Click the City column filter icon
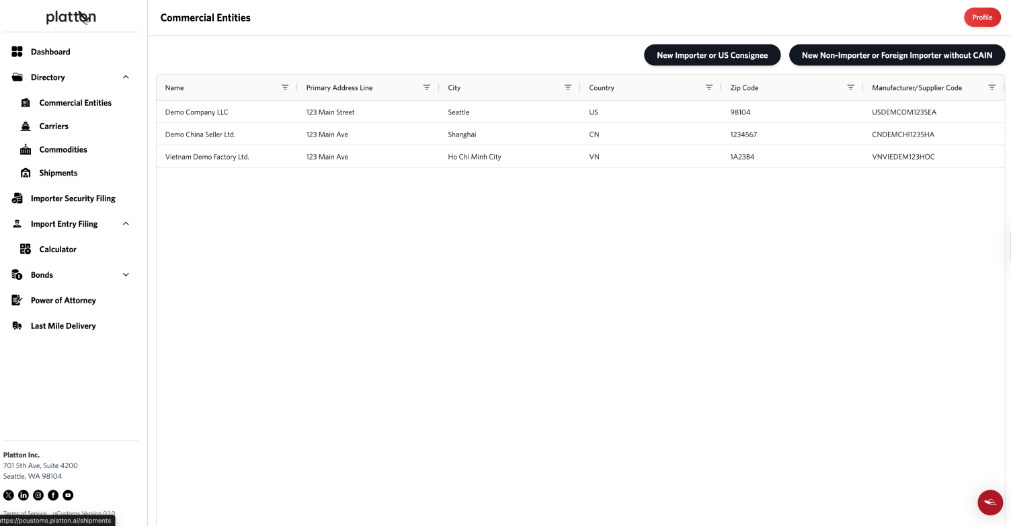Screen dimensions: 1011x526 tap(568, 87)
